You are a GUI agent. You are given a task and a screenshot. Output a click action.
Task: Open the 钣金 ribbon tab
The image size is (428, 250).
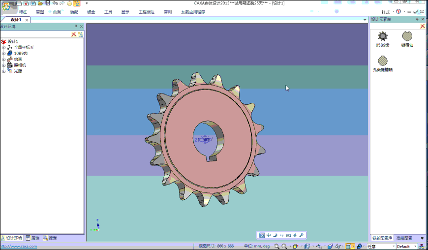(91, 12)
